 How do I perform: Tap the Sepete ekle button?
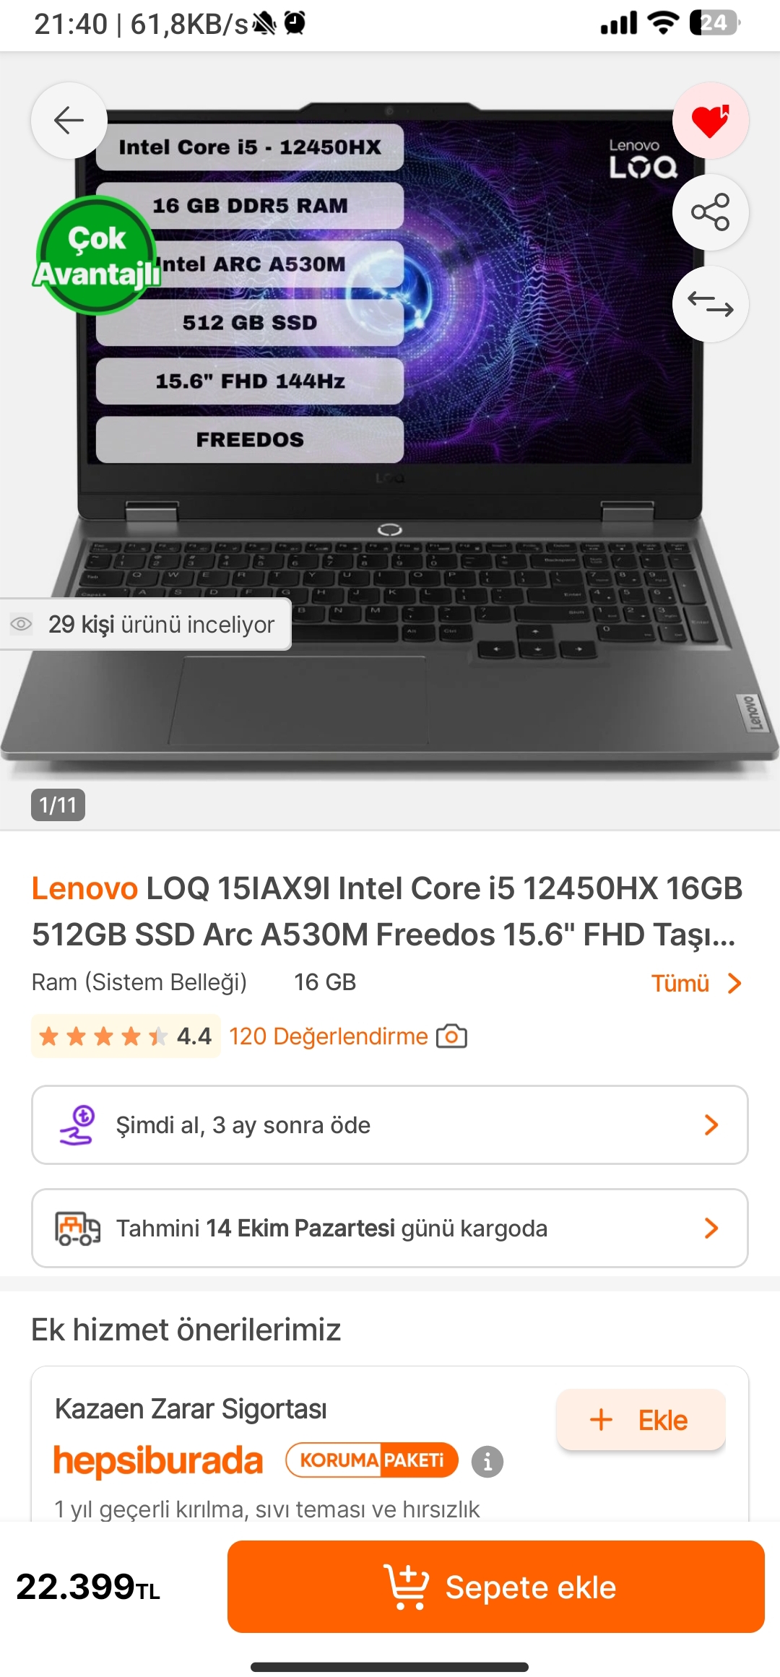(x=496, y=1587)
